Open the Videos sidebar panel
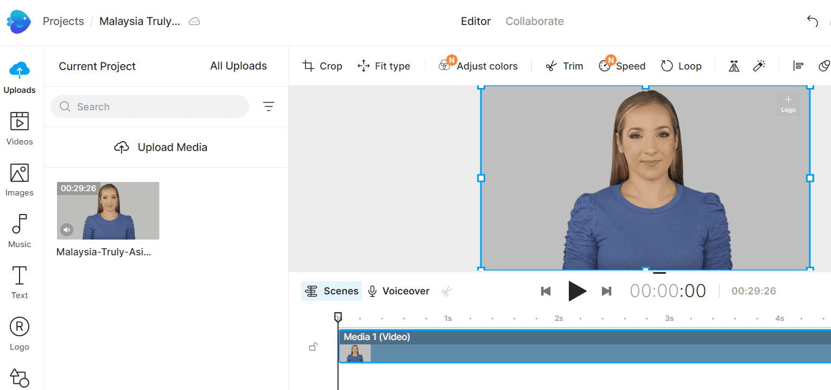Viewport: 831px width, 390px height. coord(20,128)
